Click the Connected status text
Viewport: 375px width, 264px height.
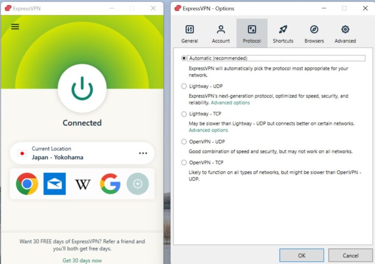[82, 123]
